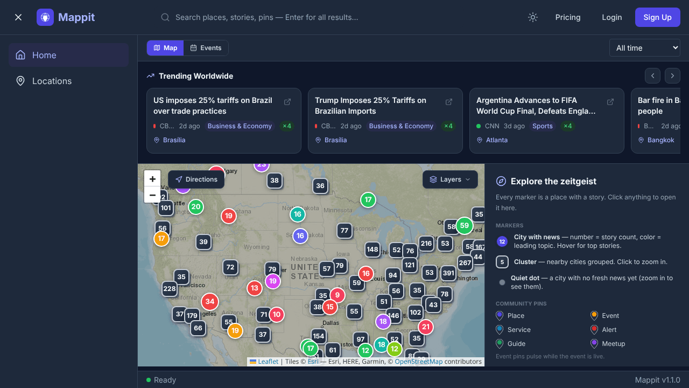Open external link for US imposes tariffs story
Viewport: 689px width, 388px height.
pos(287,102)
